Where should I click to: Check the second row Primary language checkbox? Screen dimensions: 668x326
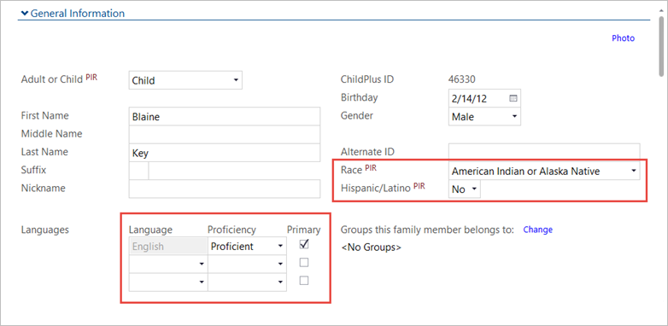(x=304, y=263)
